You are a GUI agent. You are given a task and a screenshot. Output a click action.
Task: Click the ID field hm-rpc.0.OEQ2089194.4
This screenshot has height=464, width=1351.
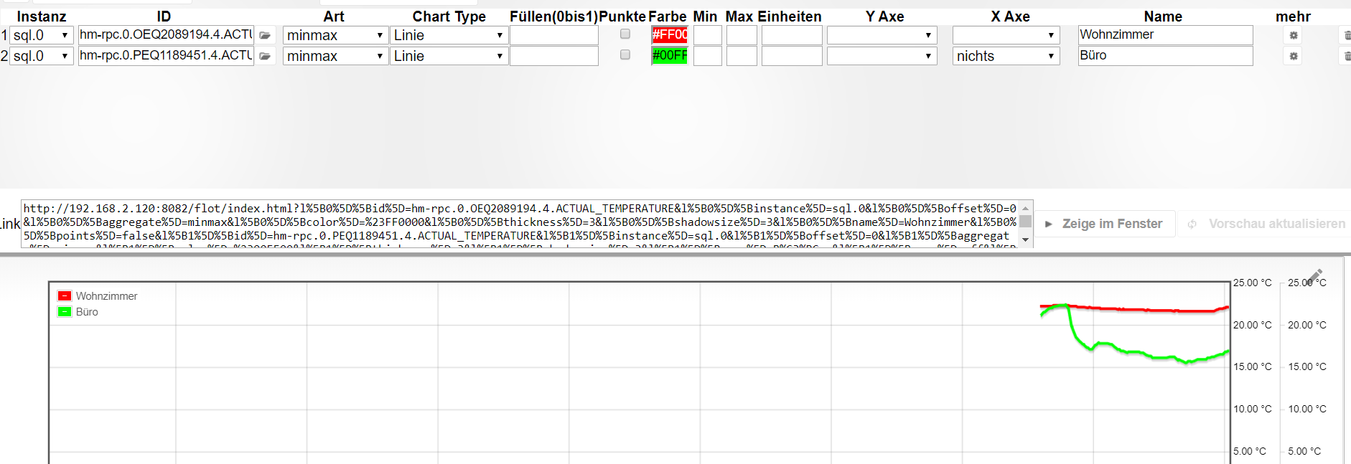click(x=166, y=34)
